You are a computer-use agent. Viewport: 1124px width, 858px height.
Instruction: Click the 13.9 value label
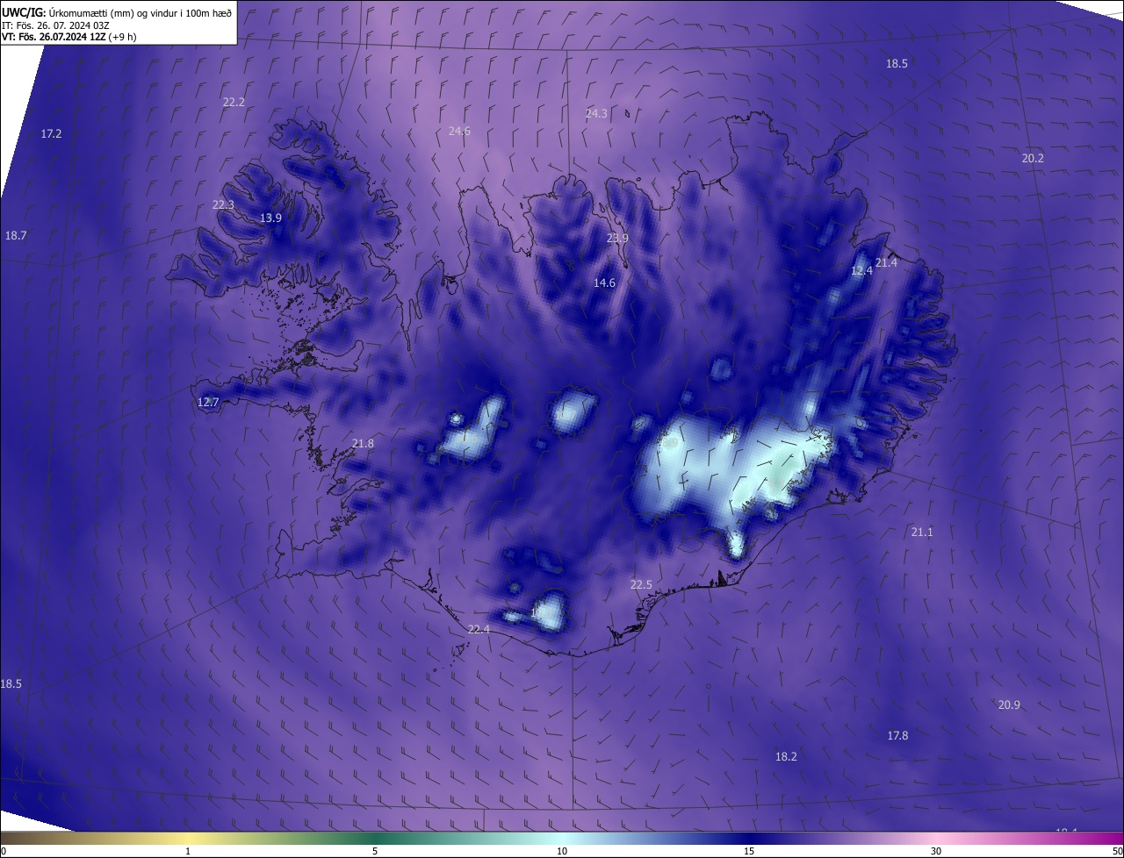point(270,218)
